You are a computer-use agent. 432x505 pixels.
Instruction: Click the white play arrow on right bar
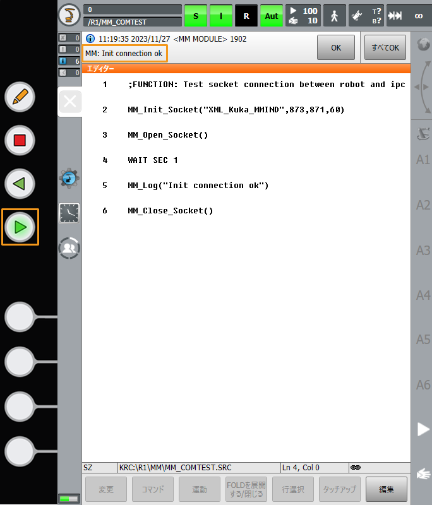(423, 429)
